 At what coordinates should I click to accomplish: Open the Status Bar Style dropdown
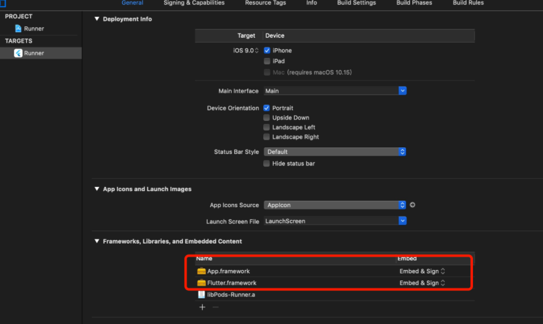pos(335,151)
